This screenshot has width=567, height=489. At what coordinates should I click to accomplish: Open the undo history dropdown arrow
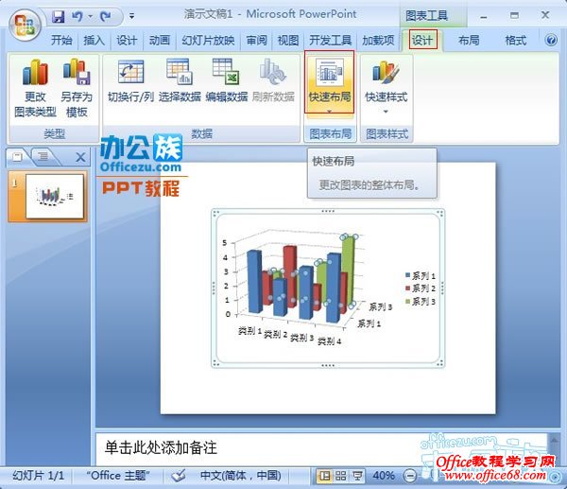tap(90, 17)
